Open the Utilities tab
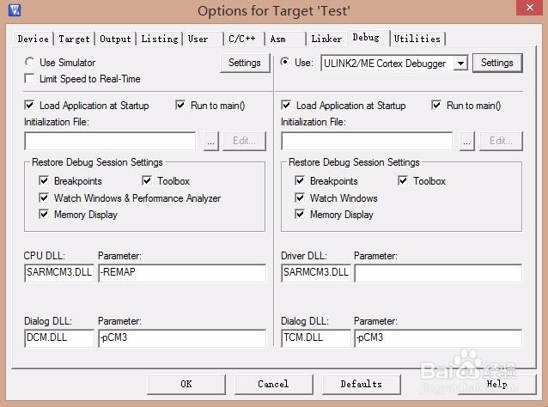Screen dimensions: 548x407 click(x=417, y=39)
